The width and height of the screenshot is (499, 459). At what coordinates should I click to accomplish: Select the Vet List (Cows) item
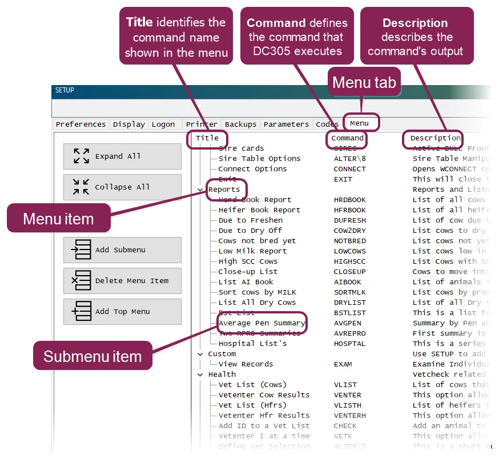pyautogui.click(x=252, y=385)
